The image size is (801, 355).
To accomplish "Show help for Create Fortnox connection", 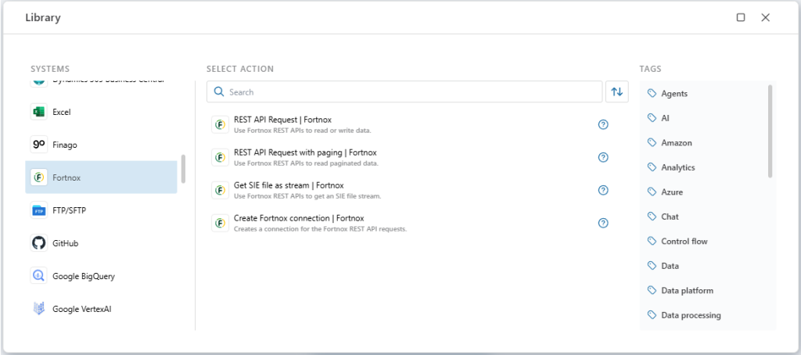I will click(603, 223).
